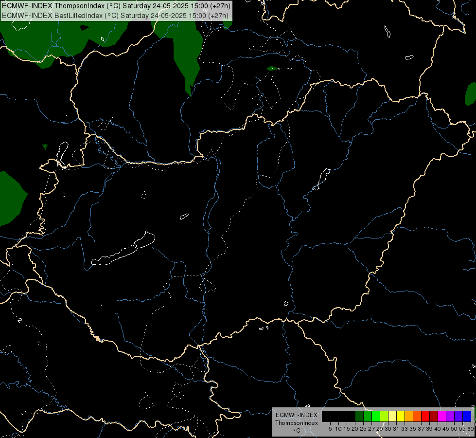The image size is (476, 438).
Task: Click the legend scale value 35
Action: tap(413, 429)
